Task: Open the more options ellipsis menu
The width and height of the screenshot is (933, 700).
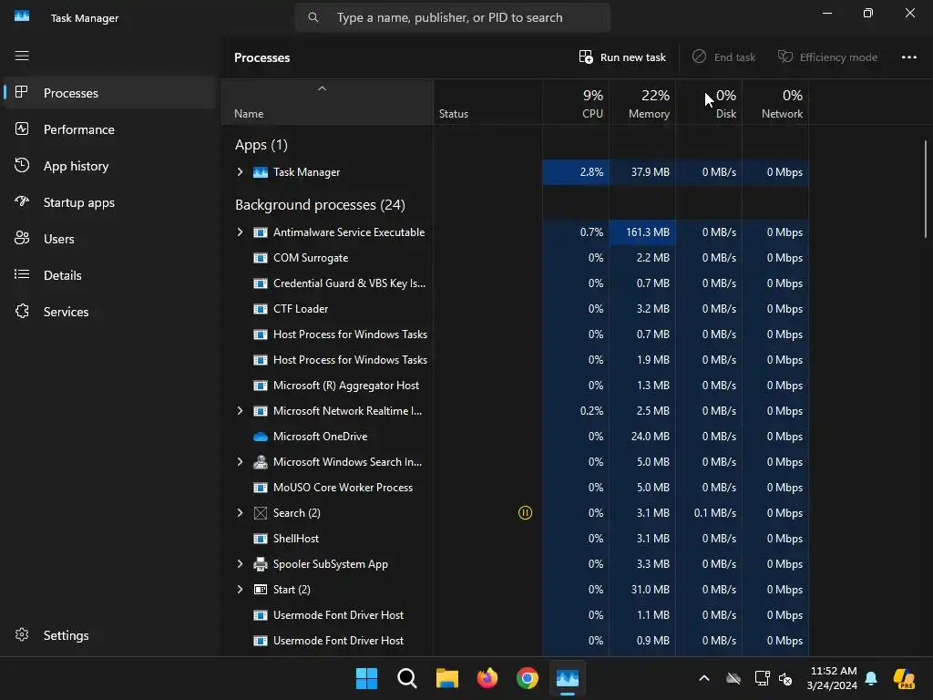Action: (908, 57)
